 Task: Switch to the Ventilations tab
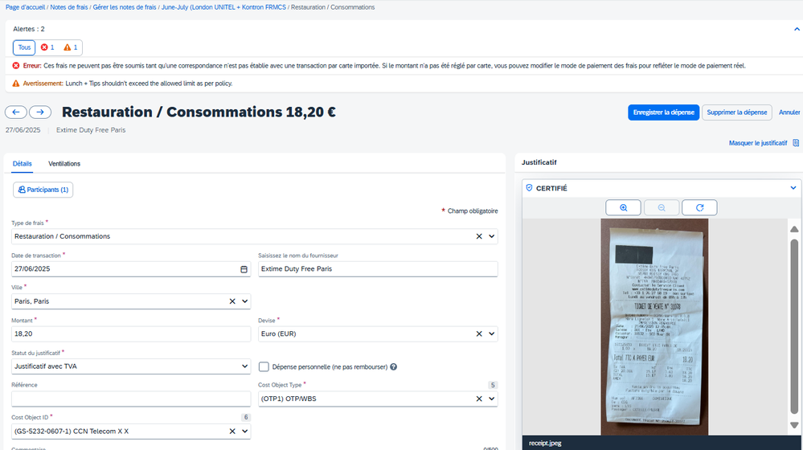click(x=64, y=164)
